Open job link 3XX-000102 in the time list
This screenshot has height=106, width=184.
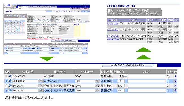point(113,39)
